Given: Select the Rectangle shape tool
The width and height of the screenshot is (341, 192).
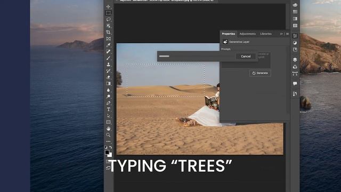Looking at the screenshot, I should pos(108,122).
